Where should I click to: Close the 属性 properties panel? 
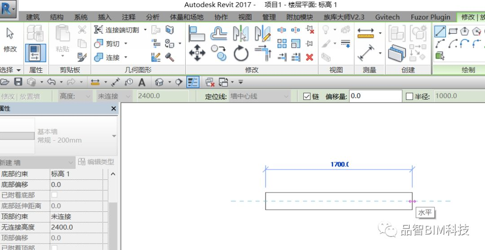pos(114,109)
